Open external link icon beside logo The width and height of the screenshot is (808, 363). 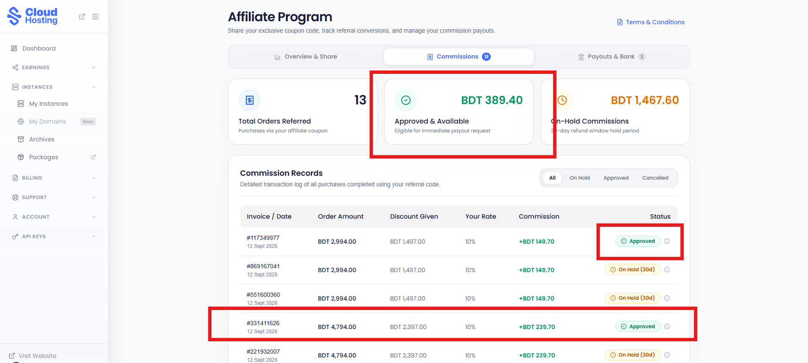coord(82,17)
